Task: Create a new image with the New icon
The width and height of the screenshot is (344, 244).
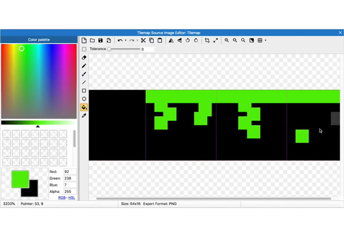Action: 84,41
